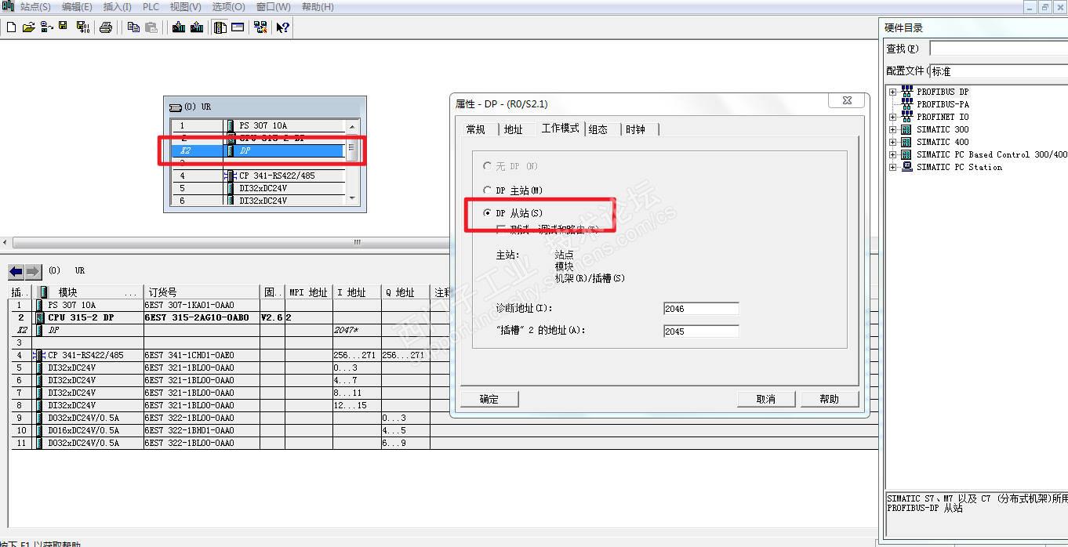This screenshot has width=1068, height=547.
Task: Expand the SIMATIC PC Station node
Action: click(x=892, y=167)
